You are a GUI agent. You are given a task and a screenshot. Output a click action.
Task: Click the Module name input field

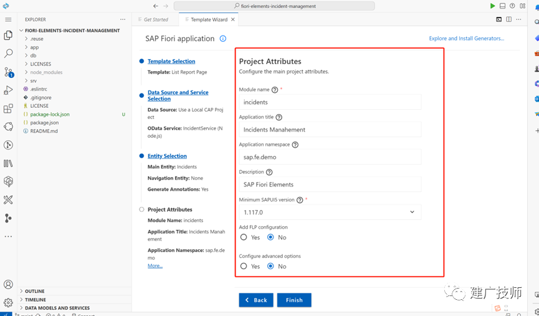point(330,102)
